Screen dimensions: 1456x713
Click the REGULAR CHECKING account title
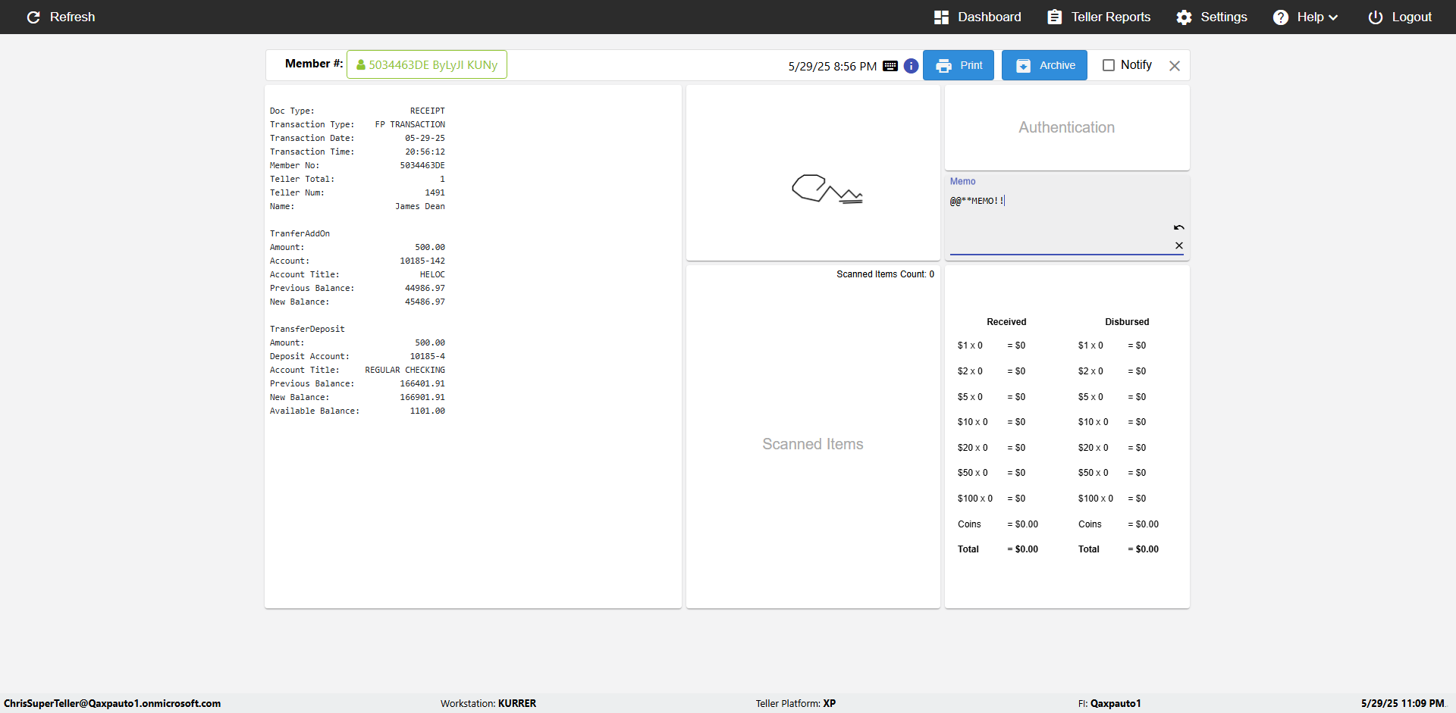tap(405, 370)
